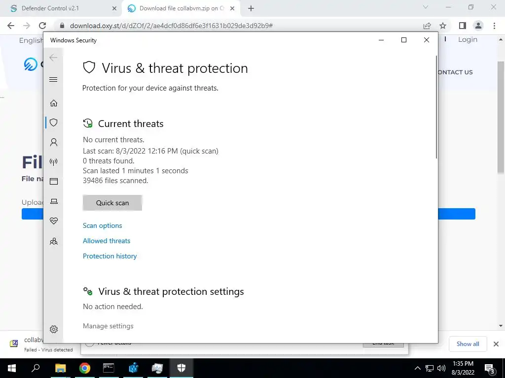The image size is (505, 378).
Task: Open a new Chrome tab
Action: (251, 9)
